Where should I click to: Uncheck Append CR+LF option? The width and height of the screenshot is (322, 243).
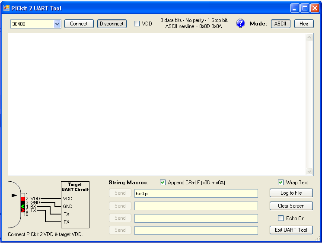click(163, 183)
